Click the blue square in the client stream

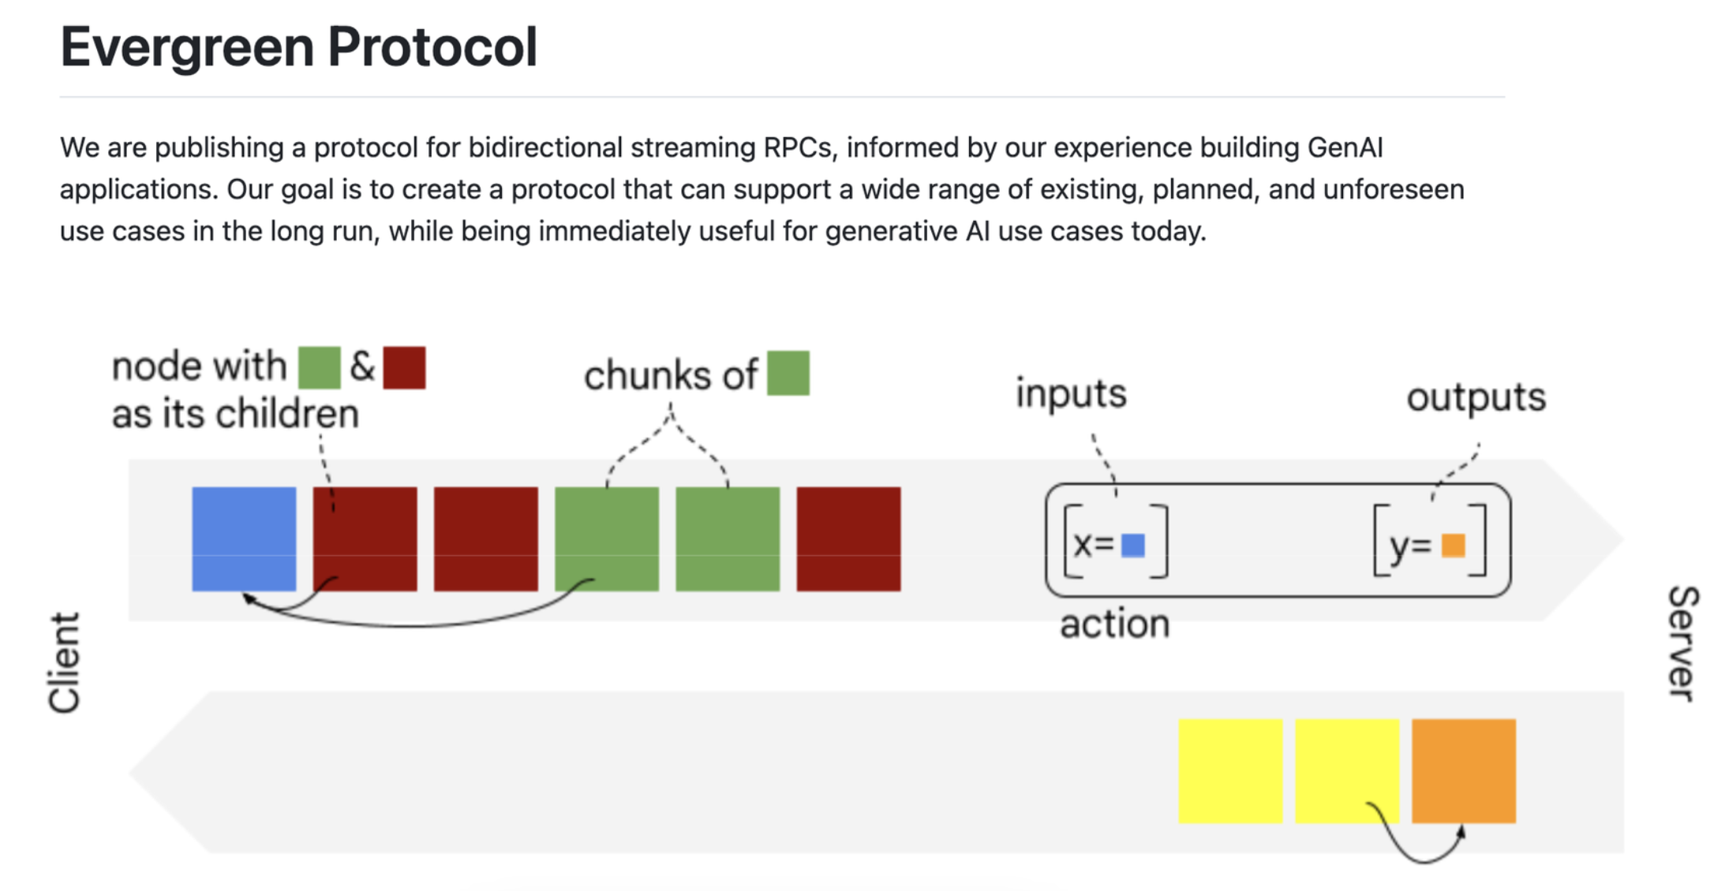[244, 539]
